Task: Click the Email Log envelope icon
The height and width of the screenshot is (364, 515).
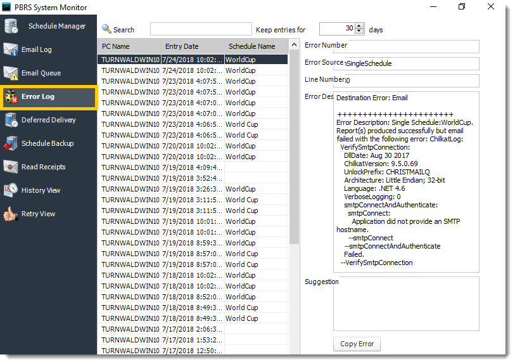Action: [11, 50]
